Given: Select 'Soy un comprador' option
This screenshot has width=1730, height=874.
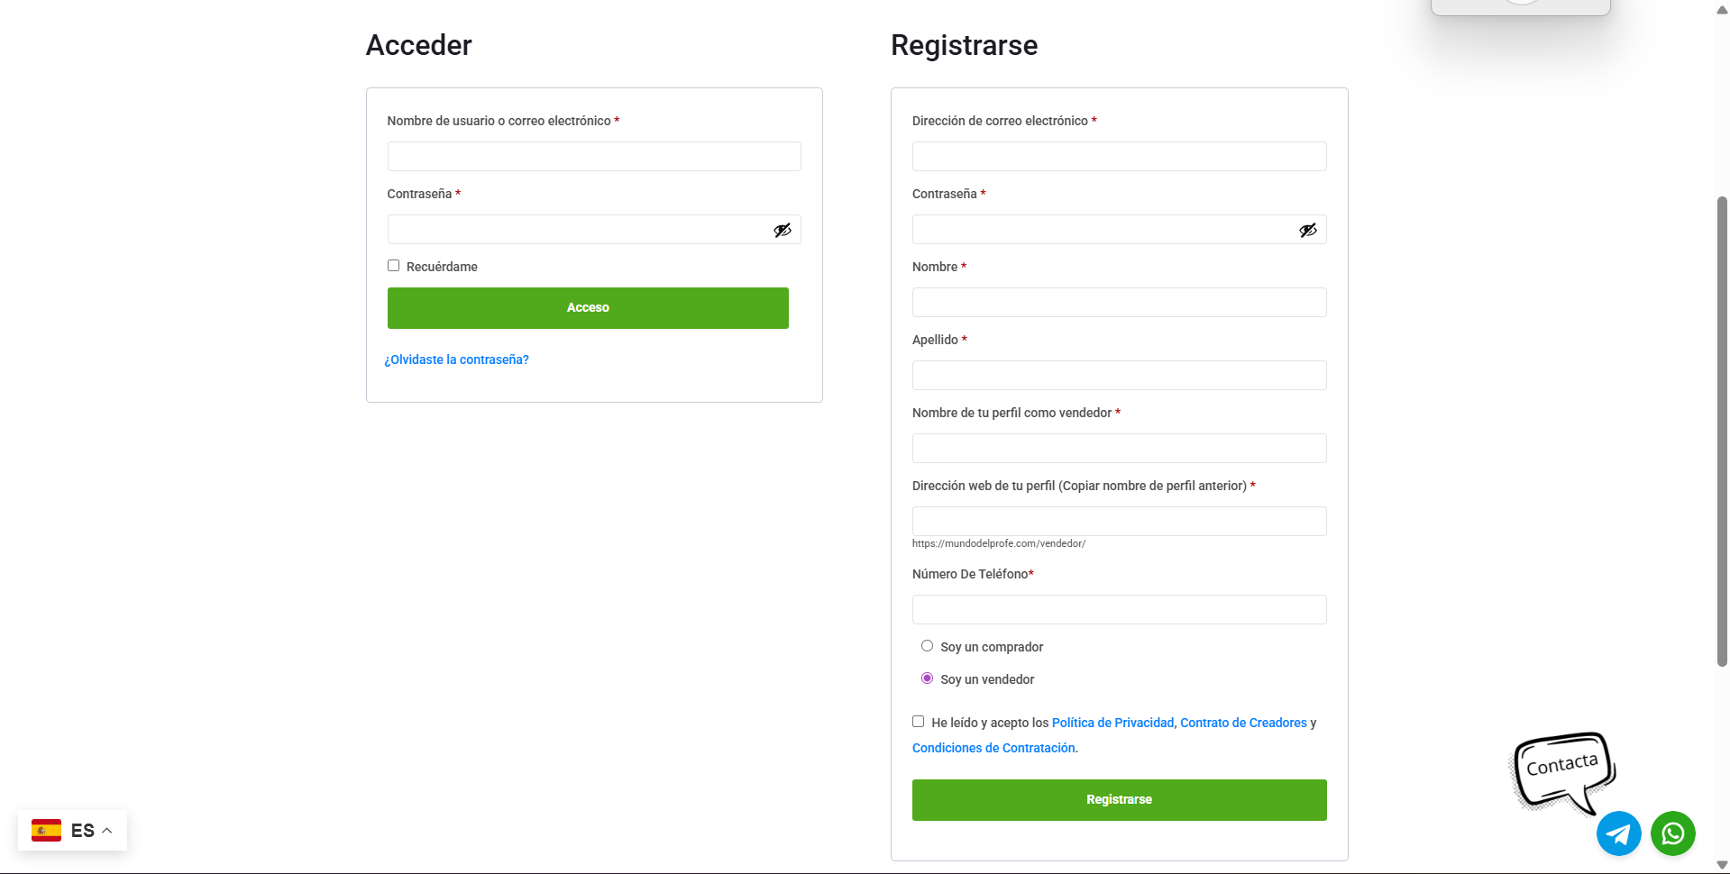Looking at the screenshot, I should click(x=927, y=646).
